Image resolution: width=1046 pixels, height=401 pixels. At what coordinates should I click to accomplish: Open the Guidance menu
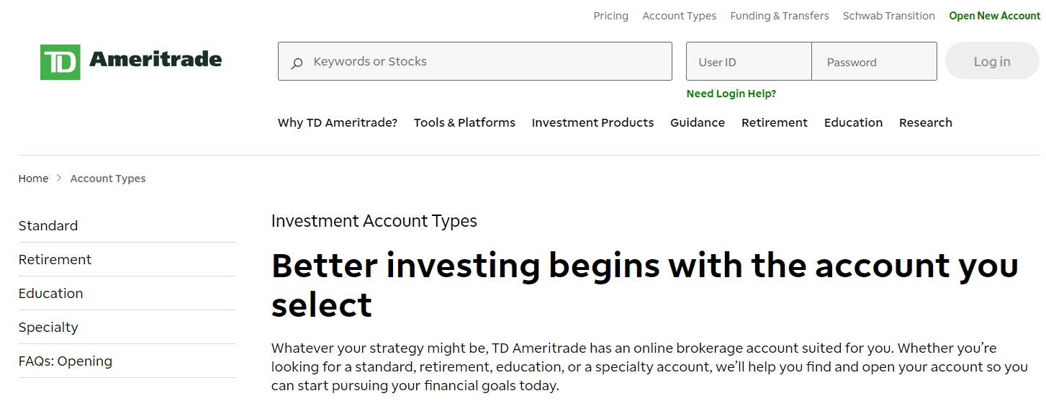(697, 122)
